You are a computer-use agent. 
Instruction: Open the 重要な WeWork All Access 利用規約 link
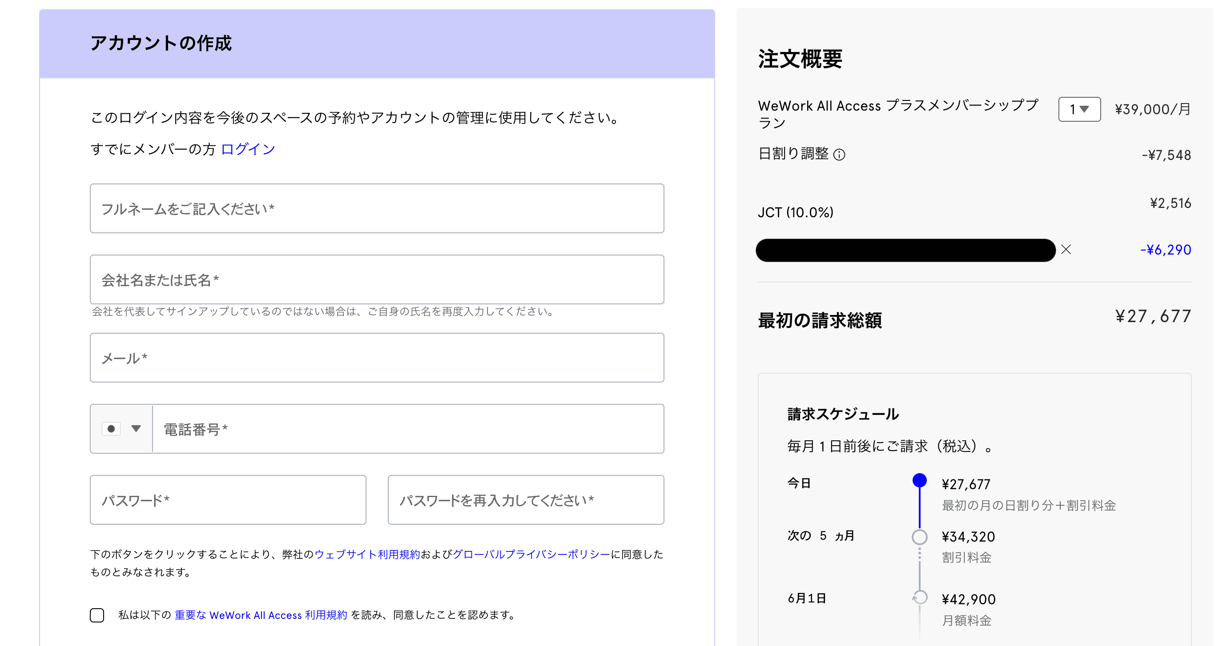261,615
